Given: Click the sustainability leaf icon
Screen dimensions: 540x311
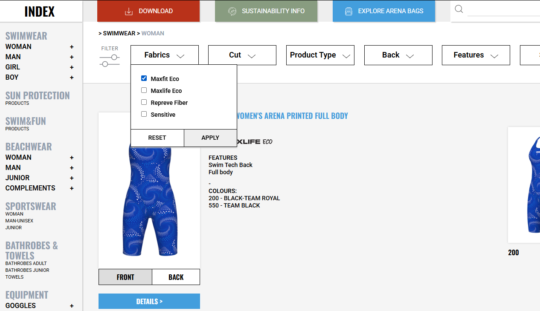Looking at the screenshot, I should [x=232, y=12].
